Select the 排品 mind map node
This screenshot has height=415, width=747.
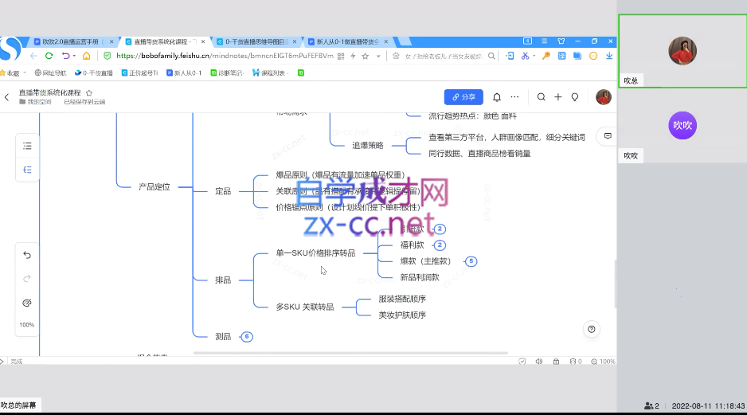(223, 280)
